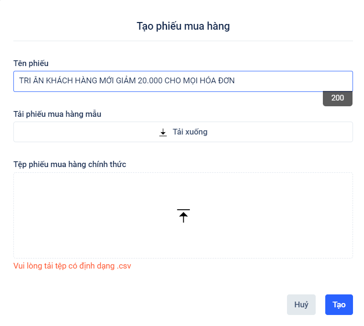
Task: Click the "Tạo phiếu mua hàng" dialog title
Action: (183, 26)
